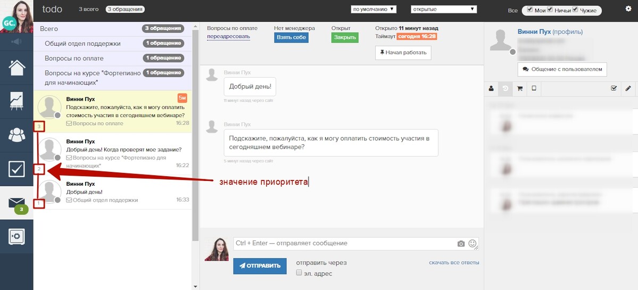
Task: Click the megaphone sound icon in sidebar
Action: (x=16, y=42)
